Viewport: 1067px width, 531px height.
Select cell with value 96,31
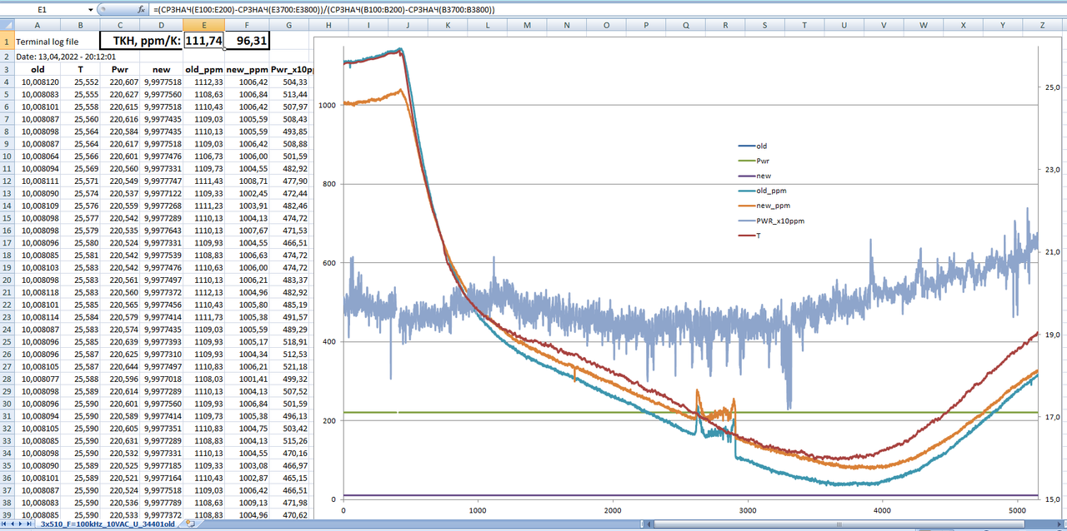(247, 41)
